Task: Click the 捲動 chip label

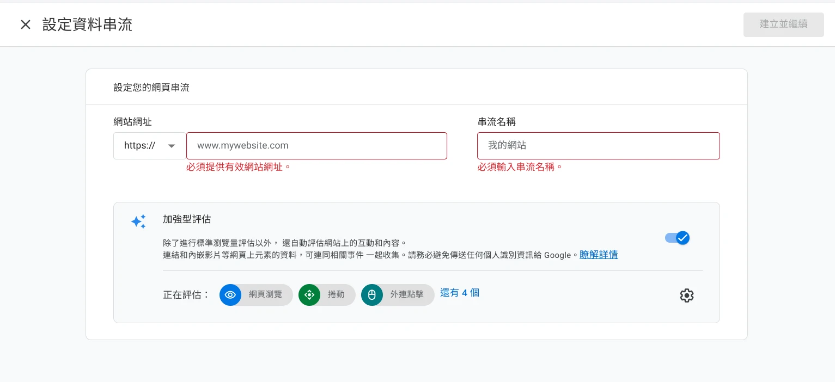Action: pos(336,295)
